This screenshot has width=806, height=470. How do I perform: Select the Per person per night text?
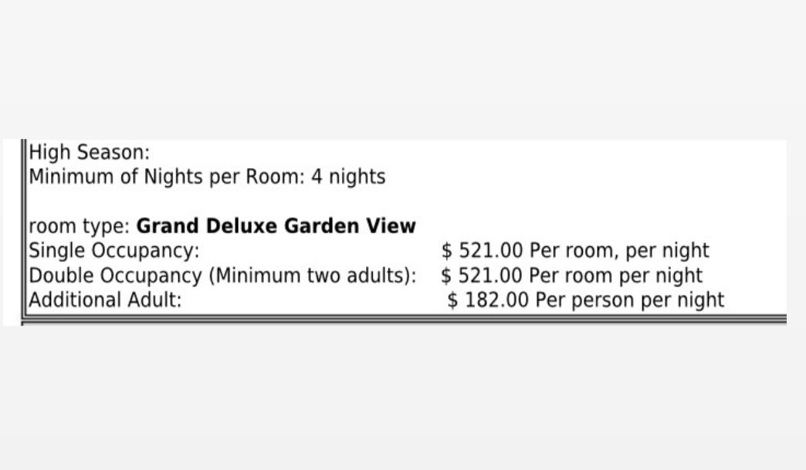[x=630, y=300]
